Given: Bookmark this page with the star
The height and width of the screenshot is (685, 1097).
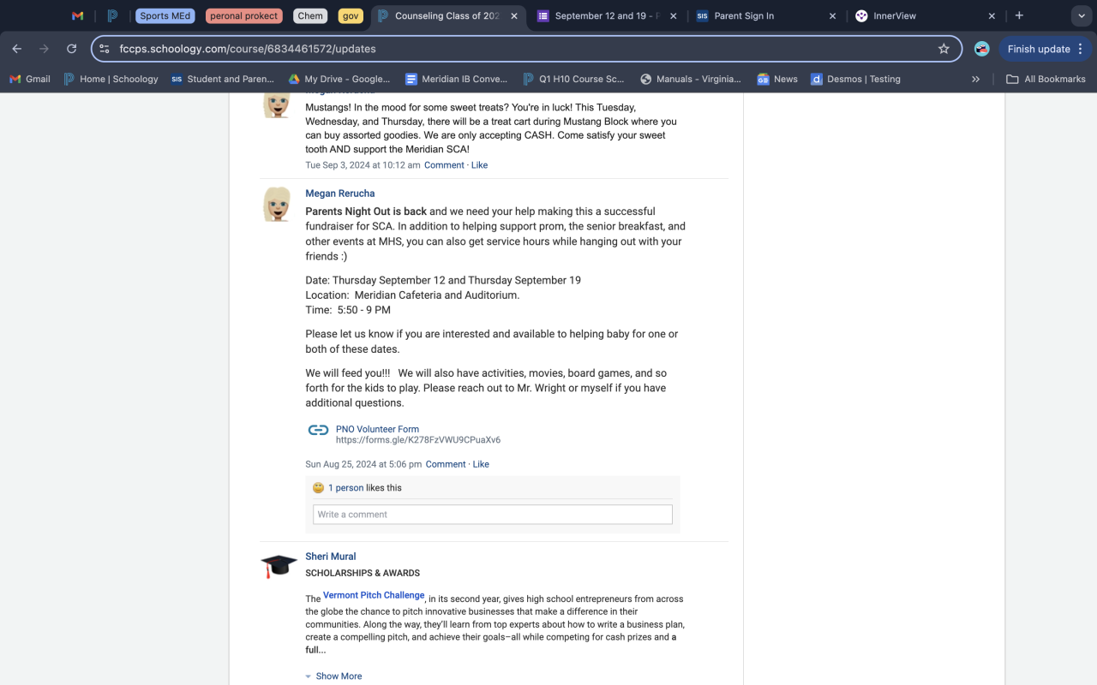Looking at the screenshot, I should click(x=944, y=49).
